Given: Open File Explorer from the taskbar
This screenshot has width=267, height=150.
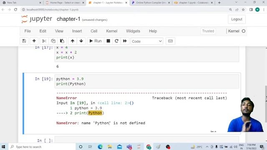Looking at the screenshot, I should (x=110, y=147).
